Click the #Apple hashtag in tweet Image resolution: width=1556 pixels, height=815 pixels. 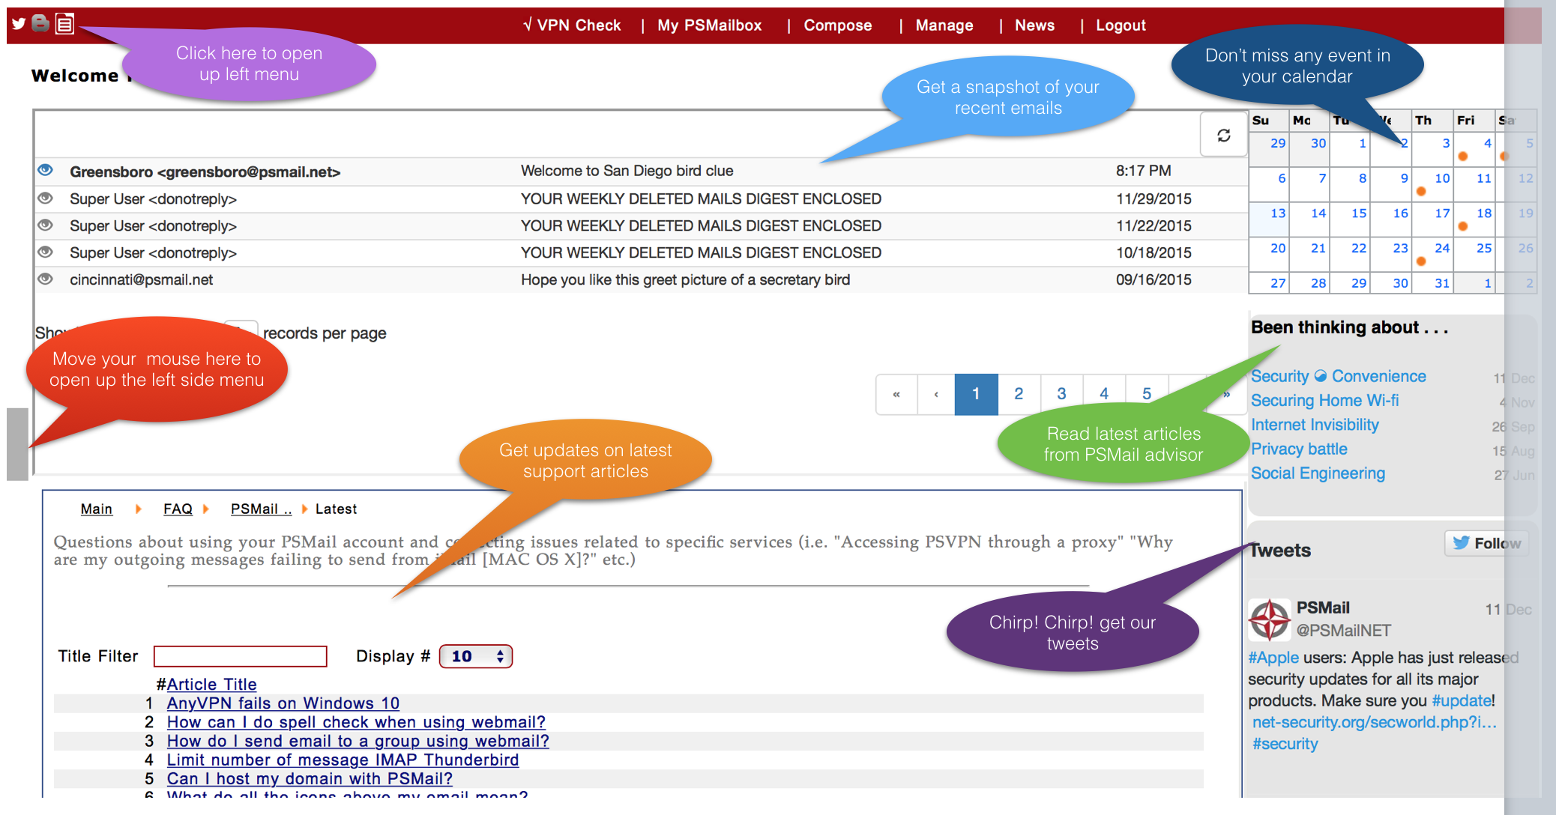click(x=1273, y=658)
